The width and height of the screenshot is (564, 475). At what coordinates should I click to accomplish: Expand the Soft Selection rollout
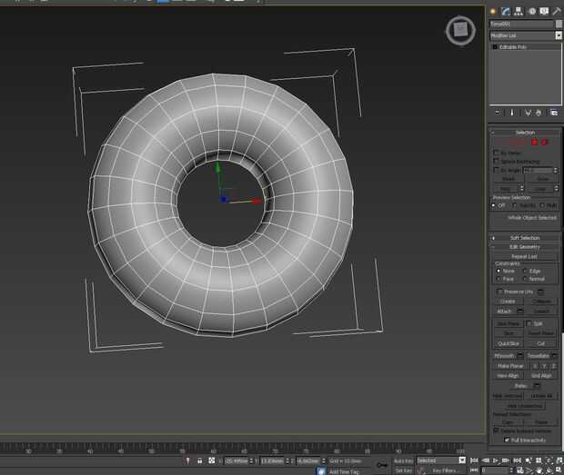525,238
